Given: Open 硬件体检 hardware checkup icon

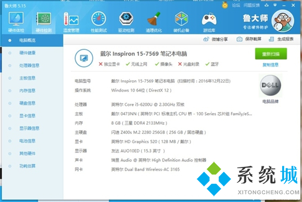Looking at the screenshot, I should click(16, 22).
